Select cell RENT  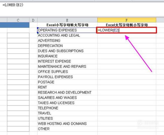pyautogui.click(x=67, y=87)
